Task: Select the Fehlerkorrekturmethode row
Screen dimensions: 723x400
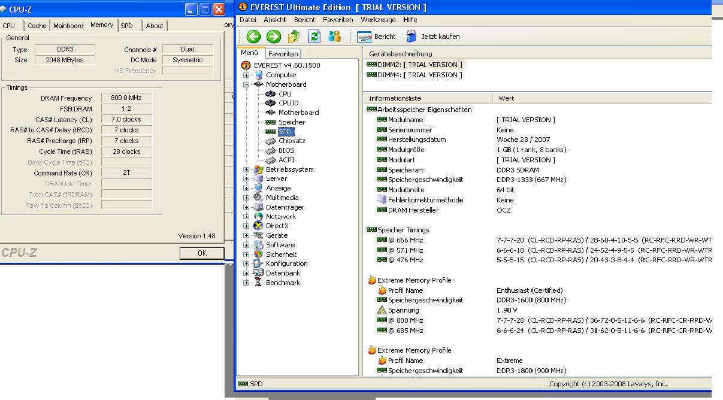Action: pos(538,200)
